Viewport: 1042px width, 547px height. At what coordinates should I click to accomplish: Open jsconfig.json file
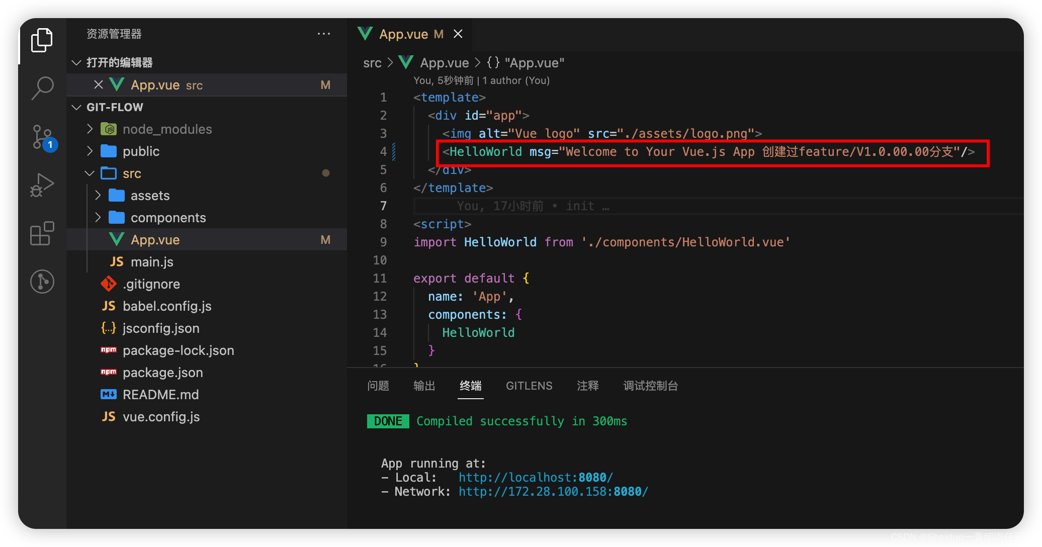[x=161, y=328]
